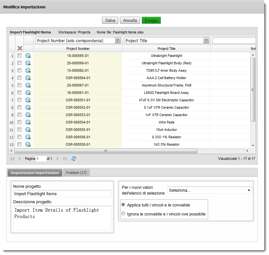Click the import item icon beside OSP-000564-01
Viewport: 269px width, 255px height.
(28, 77)
